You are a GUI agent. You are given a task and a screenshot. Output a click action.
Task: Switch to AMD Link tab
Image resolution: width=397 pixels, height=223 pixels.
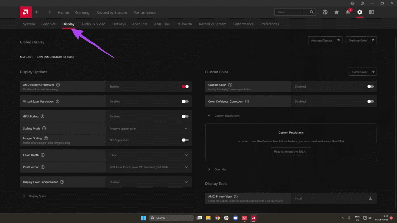coord(162,24)
